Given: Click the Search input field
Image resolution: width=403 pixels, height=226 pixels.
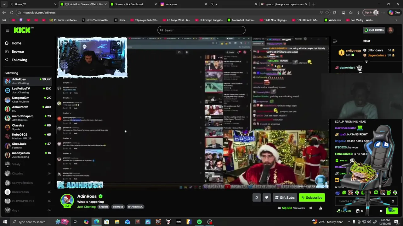Looking at the screenshot, I should click(x=201, y=30).
